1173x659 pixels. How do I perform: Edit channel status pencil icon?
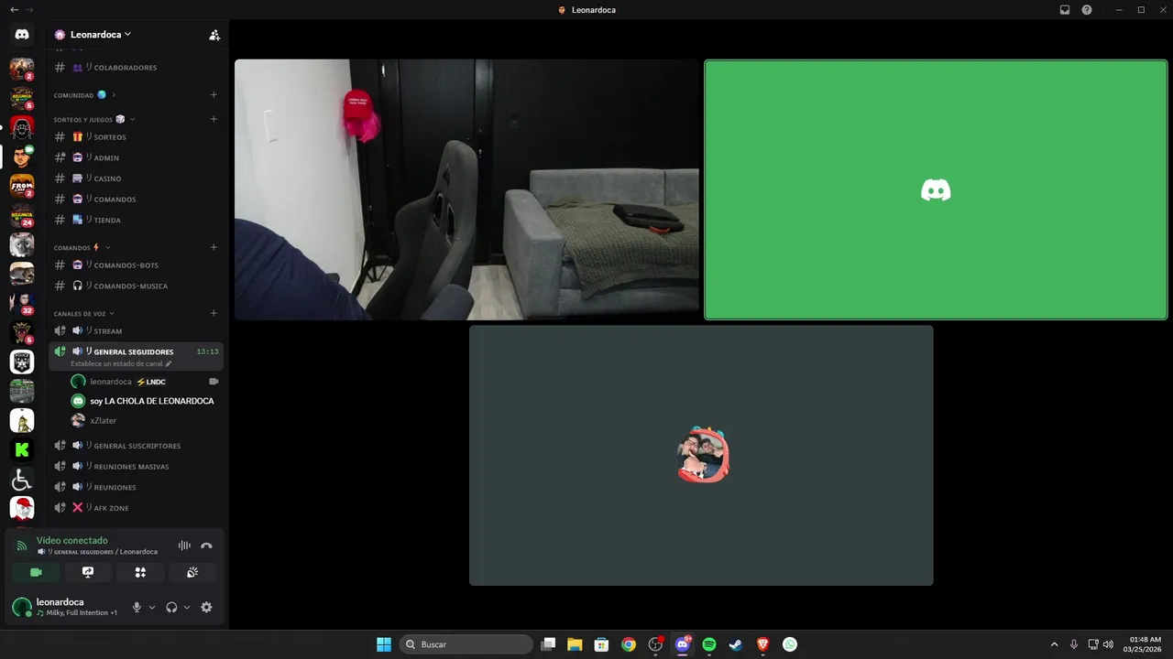pos(169,363)
